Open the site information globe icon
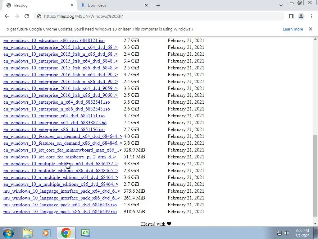This screenshot has width=318, height=239. (x=39, y=16)
